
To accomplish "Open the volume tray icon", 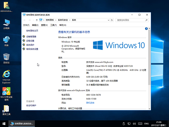I will (134, 124).
